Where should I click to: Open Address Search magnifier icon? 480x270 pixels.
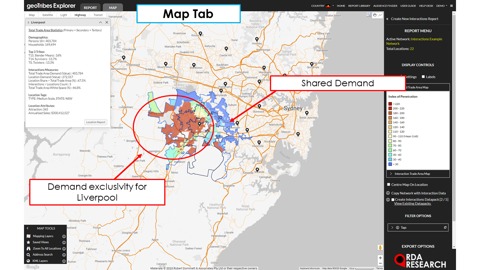click(x=28, y=255)
